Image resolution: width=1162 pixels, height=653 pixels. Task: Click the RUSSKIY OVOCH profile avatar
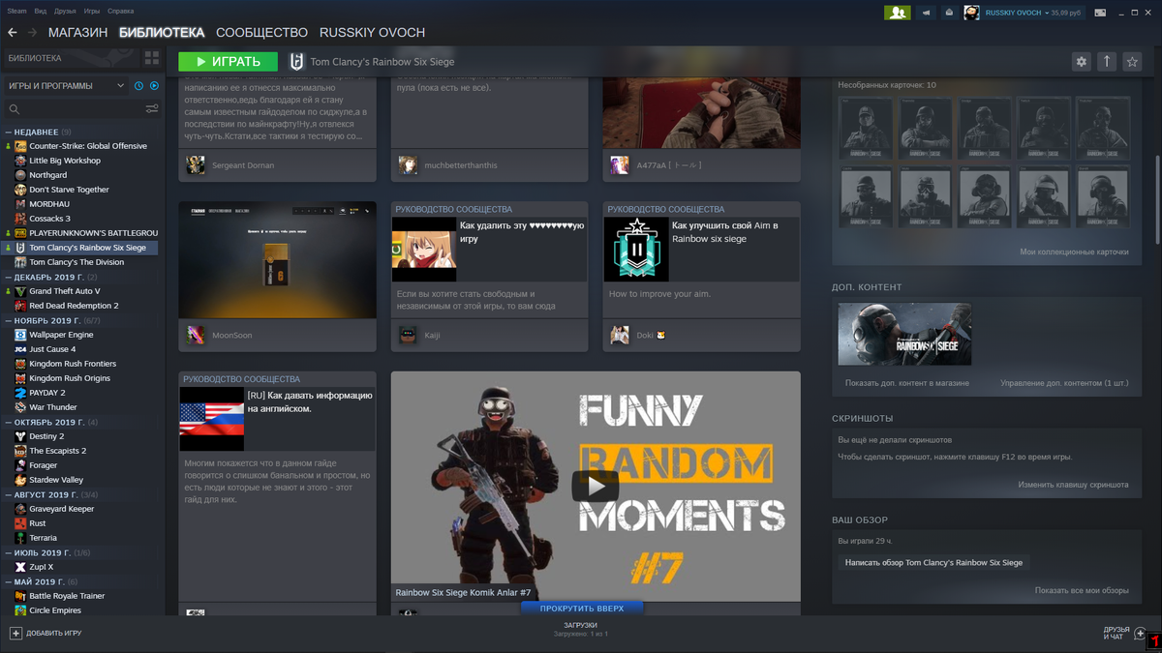click(x=971, y=13)
